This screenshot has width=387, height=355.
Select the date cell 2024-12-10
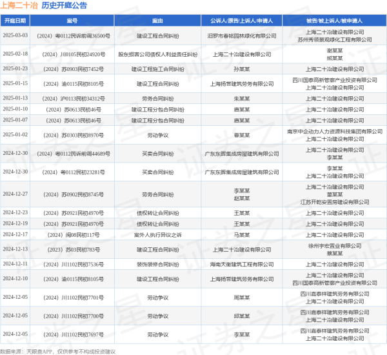(15, 279)
